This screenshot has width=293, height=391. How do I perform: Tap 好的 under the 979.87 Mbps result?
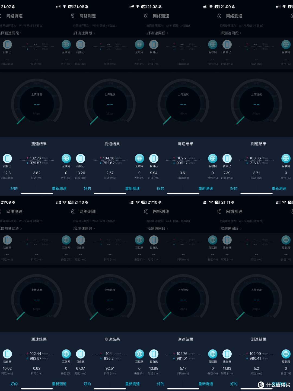point(14,188)
